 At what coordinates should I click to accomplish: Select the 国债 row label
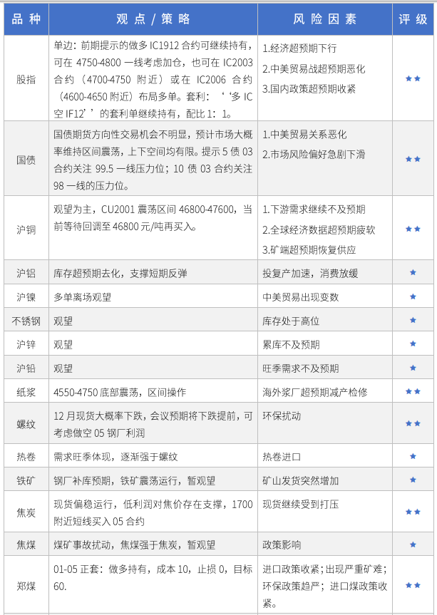point(26,160)
